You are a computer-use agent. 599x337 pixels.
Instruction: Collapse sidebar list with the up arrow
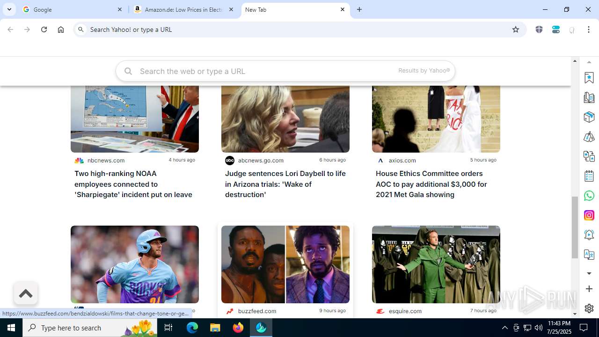589,62
